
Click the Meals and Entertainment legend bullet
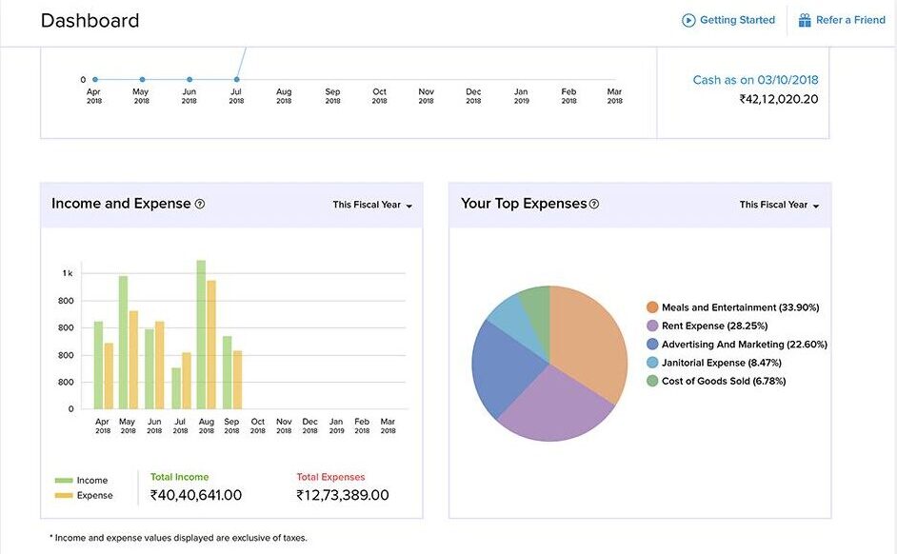tap(651, 307)
